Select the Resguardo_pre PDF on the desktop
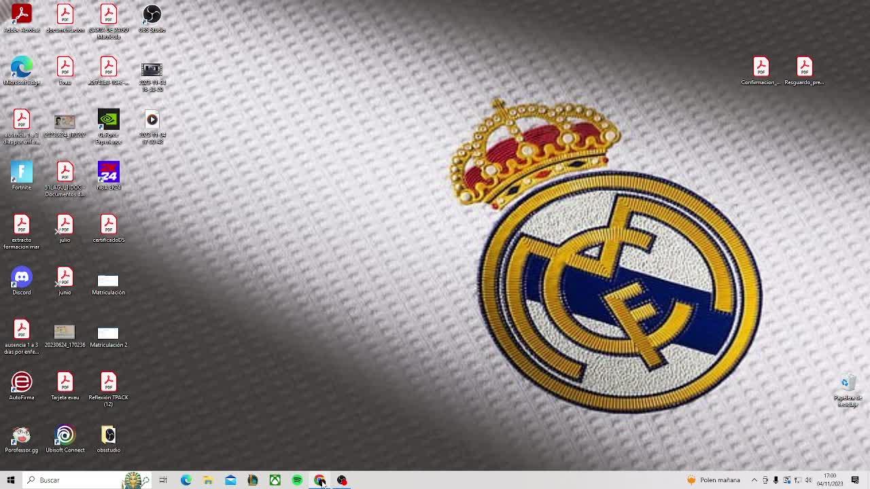The image size is (870, 489). [x=804, y=71]
